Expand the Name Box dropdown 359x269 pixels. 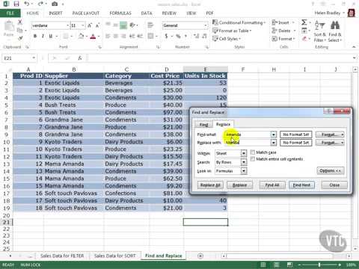click(x=34, y=58)
